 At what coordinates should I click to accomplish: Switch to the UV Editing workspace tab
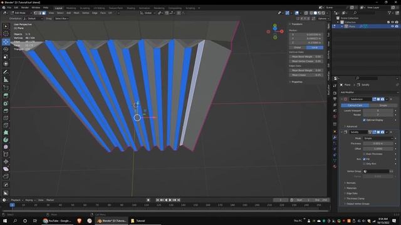99,8
